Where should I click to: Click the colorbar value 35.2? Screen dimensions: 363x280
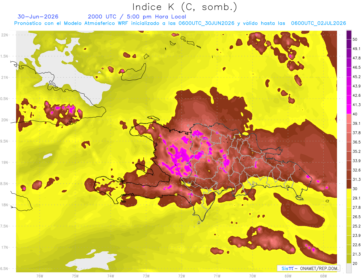(x=356, y=151)
